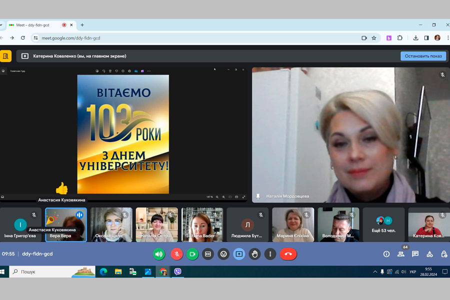450x300 pixels.
Task: Open File Explorer from taskbar
Action: pos(118,271)
